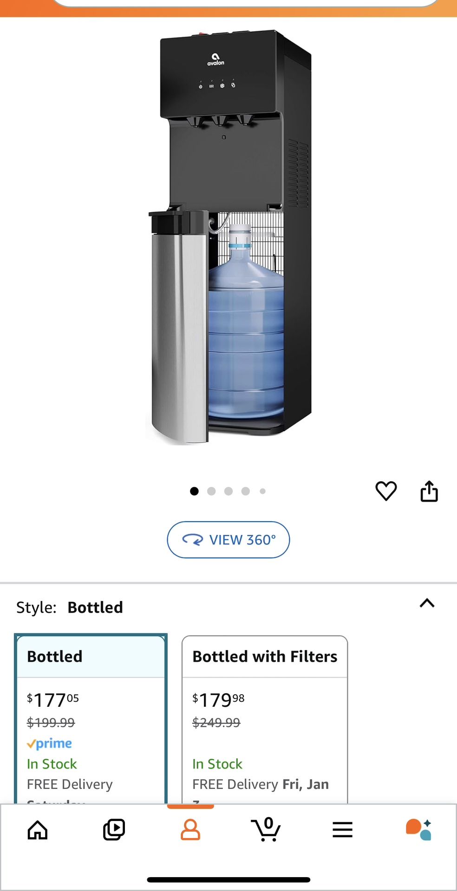Tap the prime badge
Screen dimensions: 457x891
coord(50,743)
